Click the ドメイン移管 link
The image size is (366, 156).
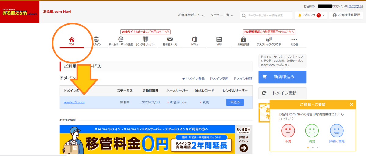[x=243, y=78]
